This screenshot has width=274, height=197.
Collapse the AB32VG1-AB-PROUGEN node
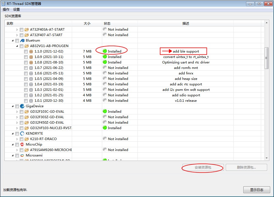tap(17, 46)
